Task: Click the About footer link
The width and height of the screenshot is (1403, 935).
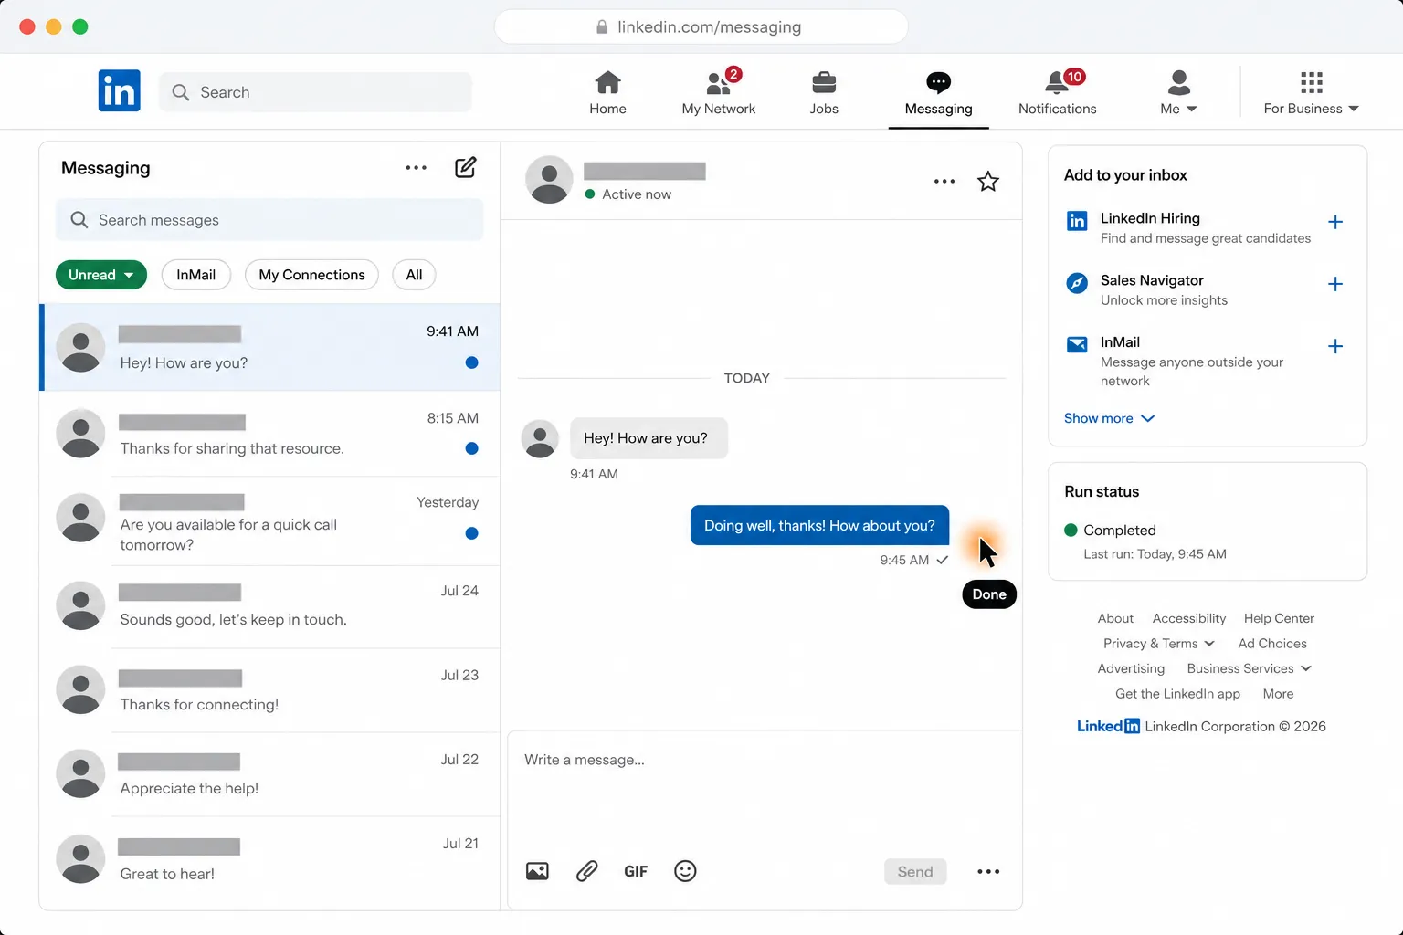Action: 1115,618
